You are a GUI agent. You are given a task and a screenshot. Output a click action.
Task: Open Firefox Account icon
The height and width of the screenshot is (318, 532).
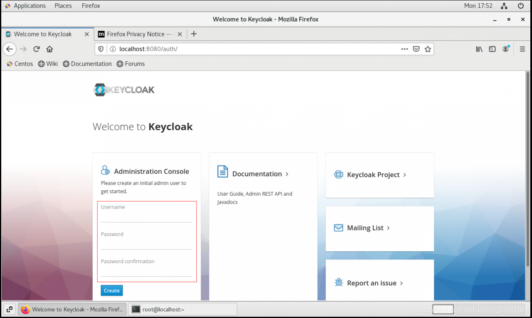(x=506, y=49)
